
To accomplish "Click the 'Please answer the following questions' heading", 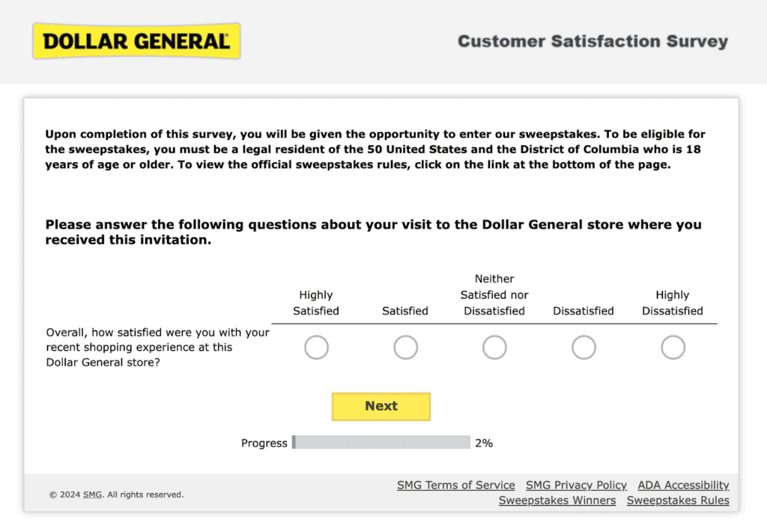I will point(373,232).
